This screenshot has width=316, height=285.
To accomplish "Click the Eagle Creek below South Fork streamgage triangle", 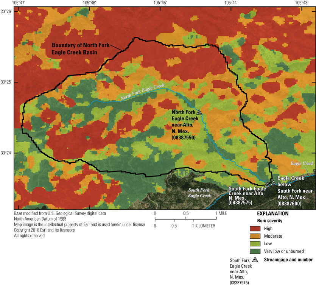I will [x=273, y=183].
